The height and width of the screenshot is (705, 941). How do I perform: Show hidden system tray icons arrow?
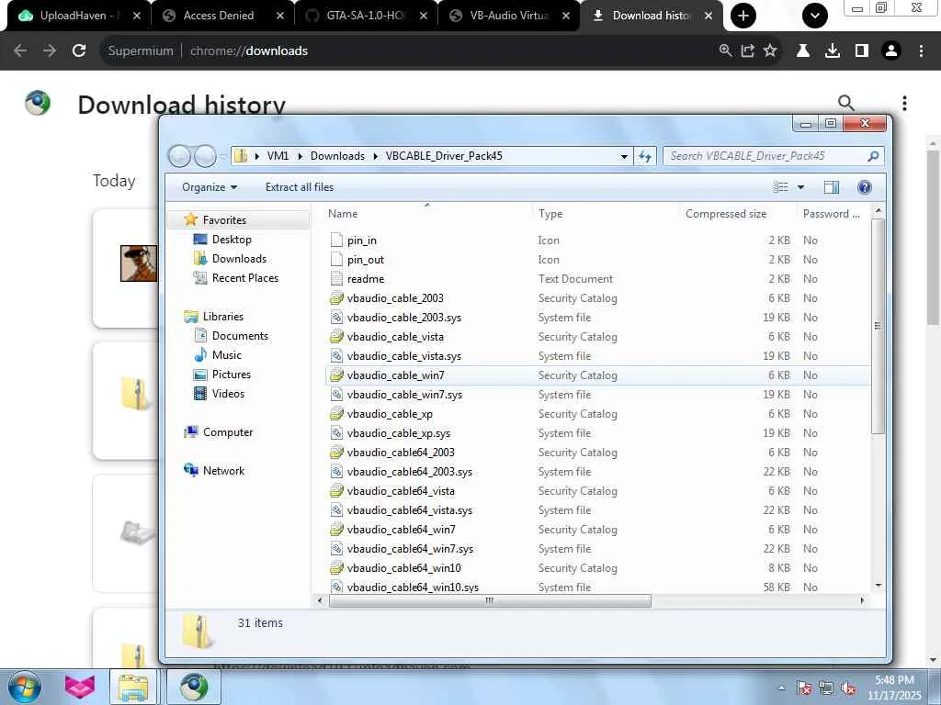point(782,688)
